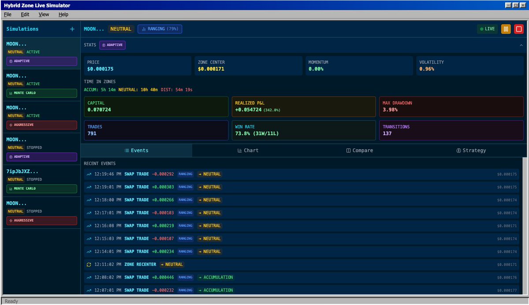Click the Chart tab bar-chart icon

pos(239,151)
